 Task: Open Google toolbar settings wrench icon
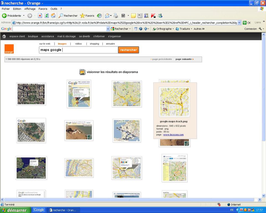pyautogui.click(x=260, y=29)
